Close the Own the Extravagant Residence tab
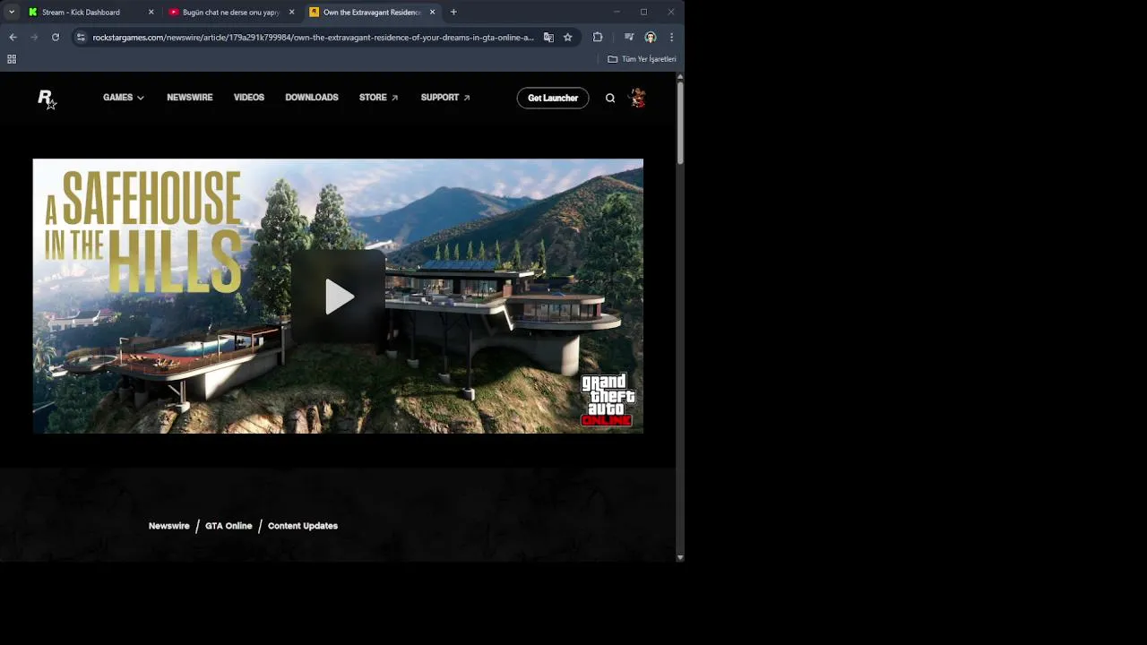1147x645 pixels. (x=432, y=13)
